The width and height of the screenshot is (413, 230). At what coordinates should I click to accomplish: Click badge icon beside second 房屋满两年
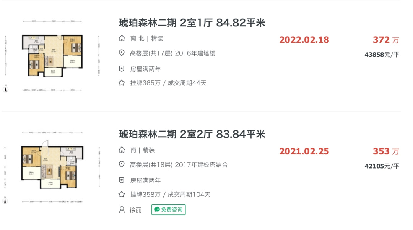122,180
